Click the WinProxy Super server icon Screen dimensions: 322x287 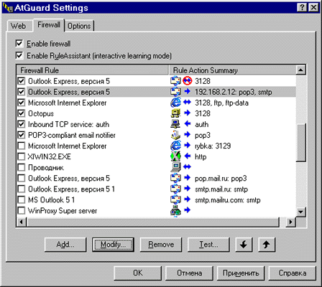coord(175,210)
